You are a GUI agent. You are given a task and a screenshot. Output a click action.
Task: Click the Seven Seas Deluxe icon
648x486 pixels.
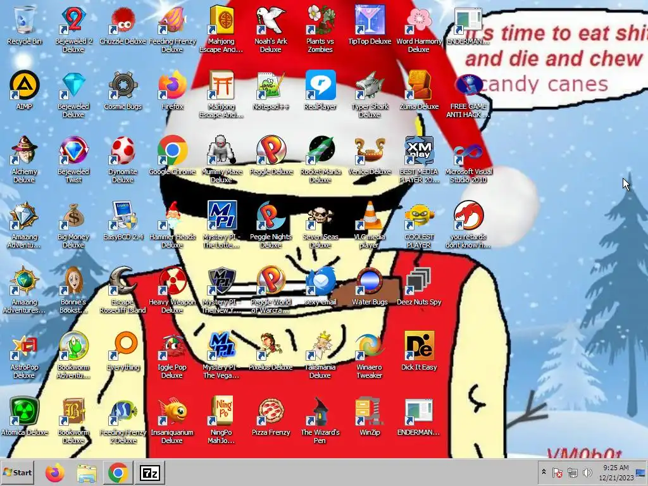click(320, 225)
